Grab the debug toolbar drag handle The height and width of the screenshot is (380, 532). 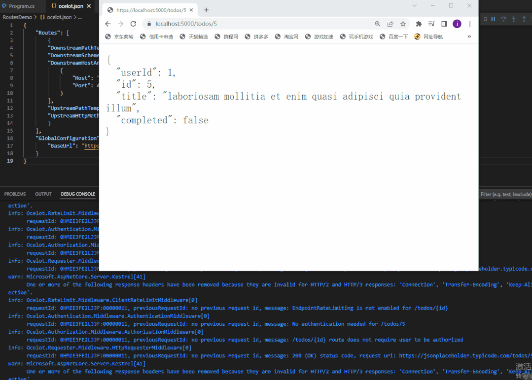click(485, 19)
